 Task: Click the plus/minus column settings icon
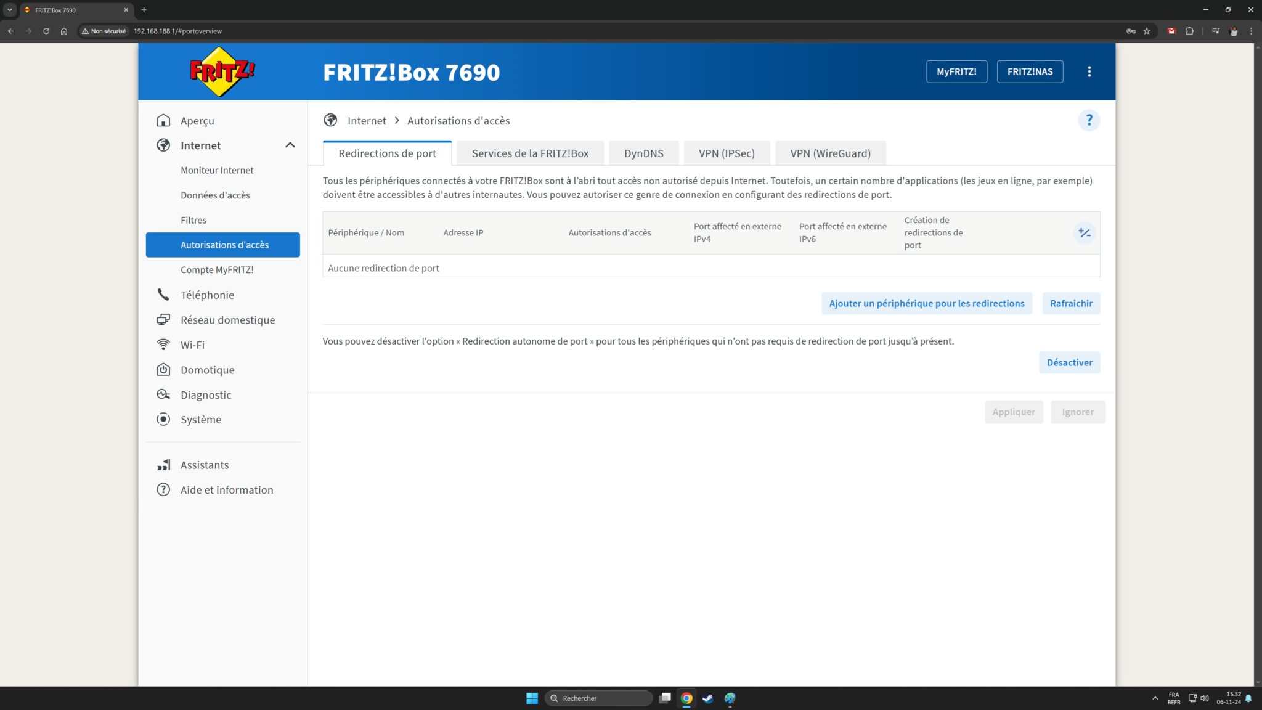[x=1084, y=233]
